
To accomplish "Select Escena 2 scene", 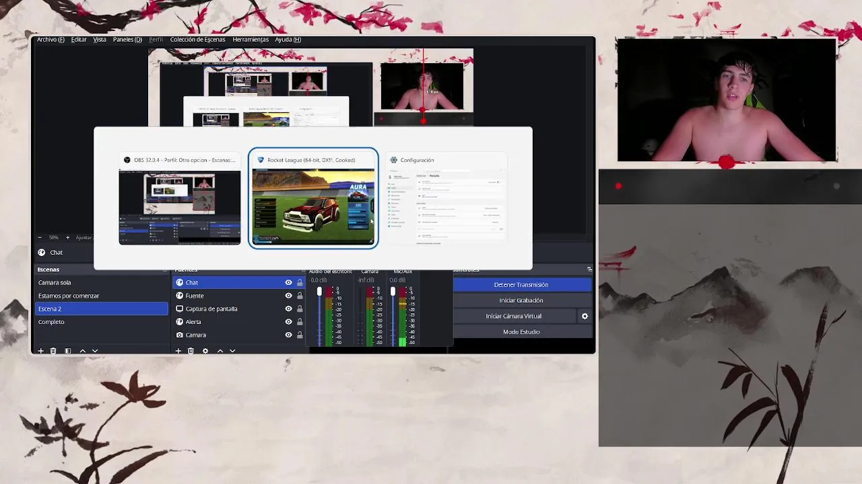I will pos(102,309).
